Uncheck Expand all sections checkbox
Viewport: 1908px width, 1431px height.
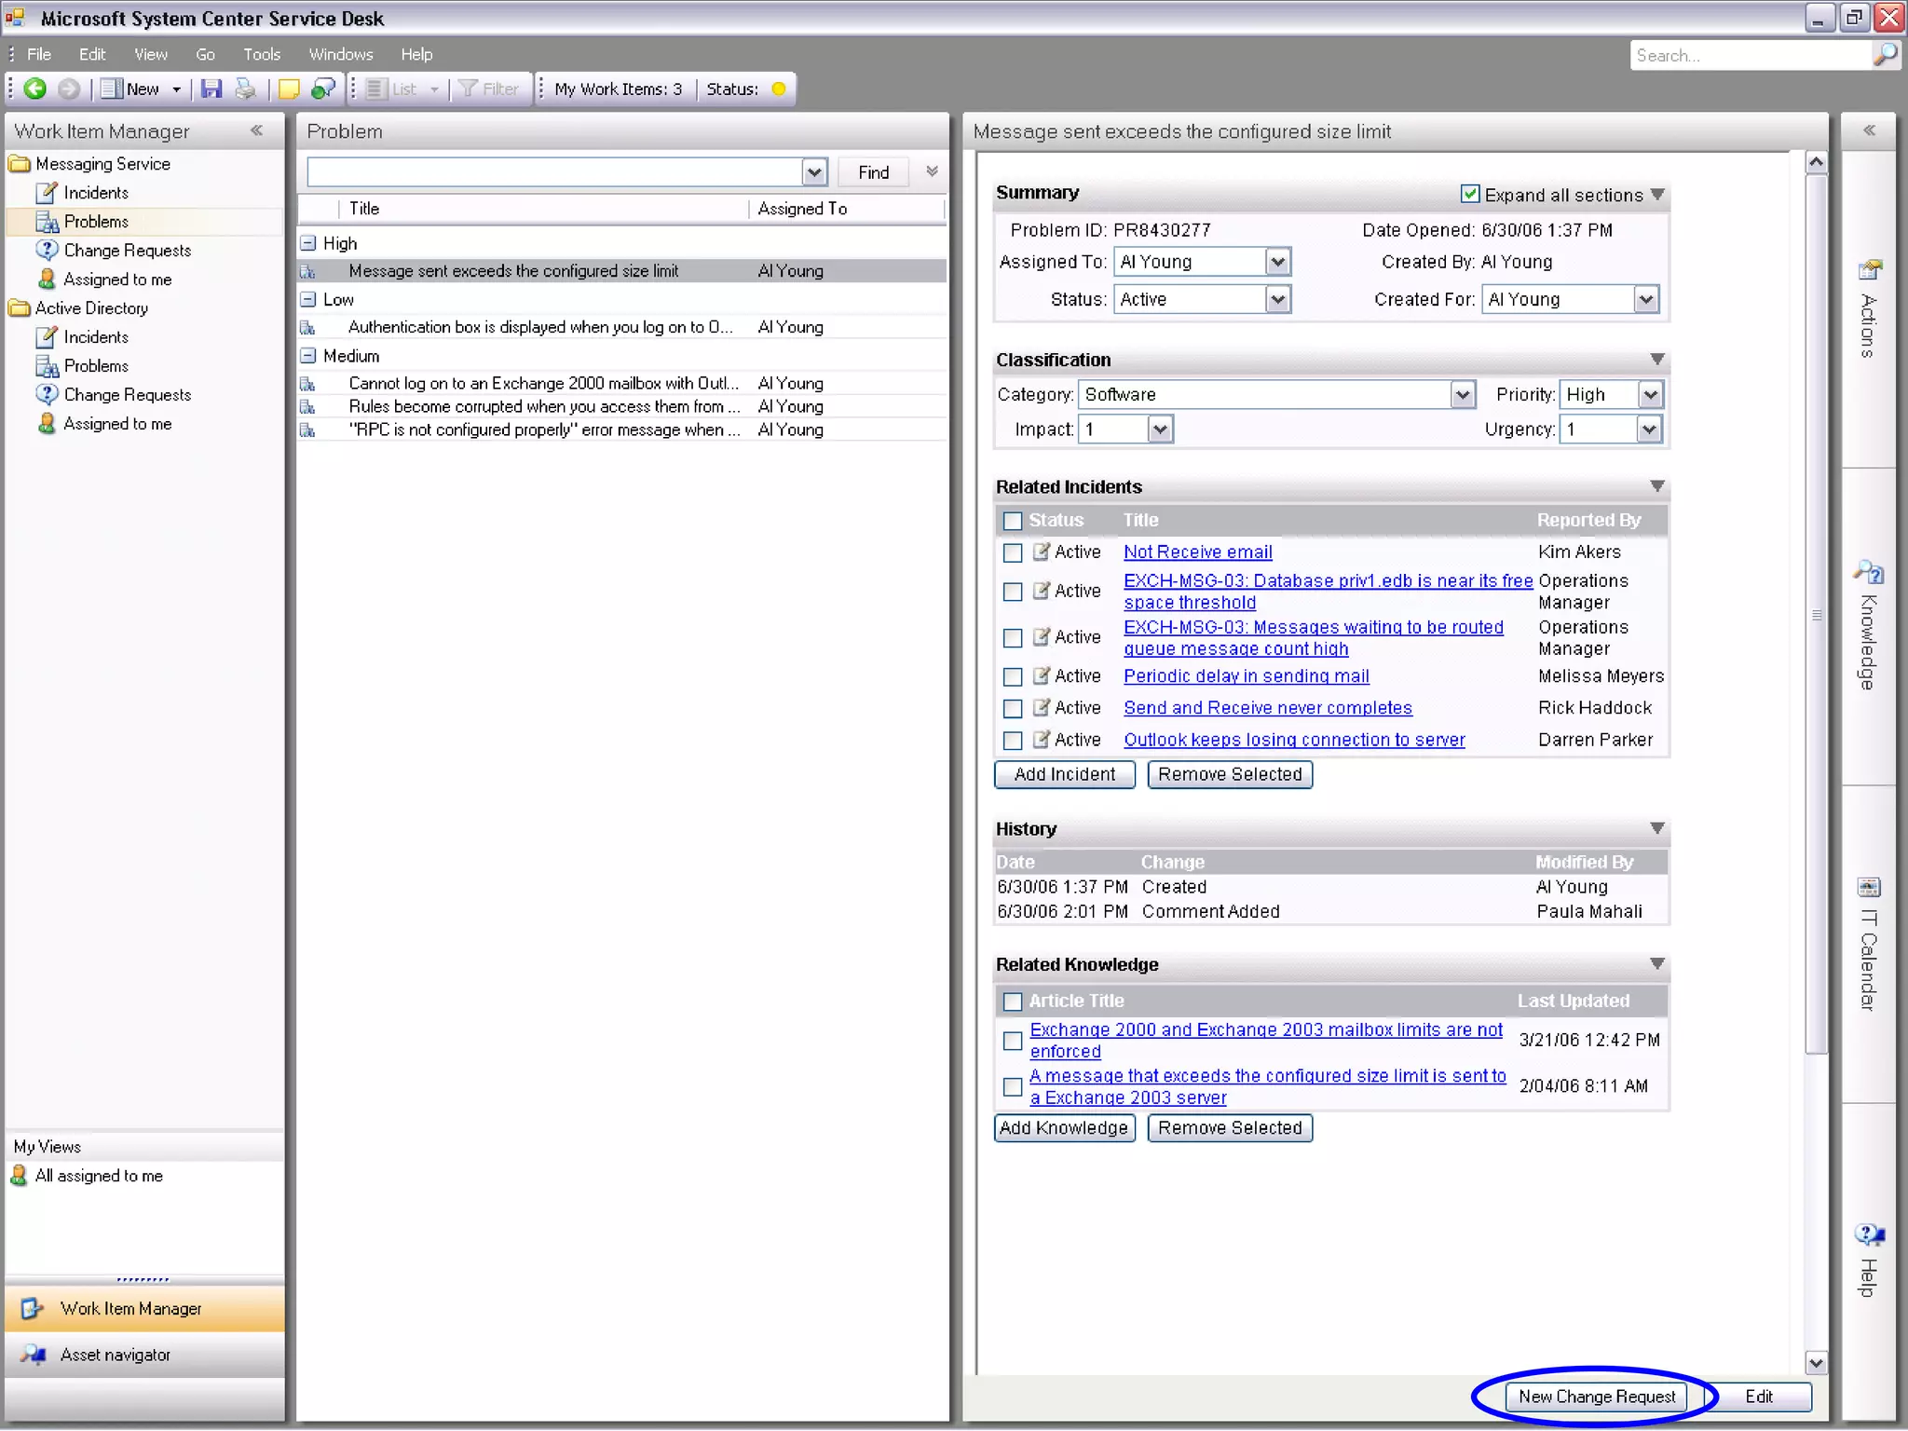[1469, 194]
